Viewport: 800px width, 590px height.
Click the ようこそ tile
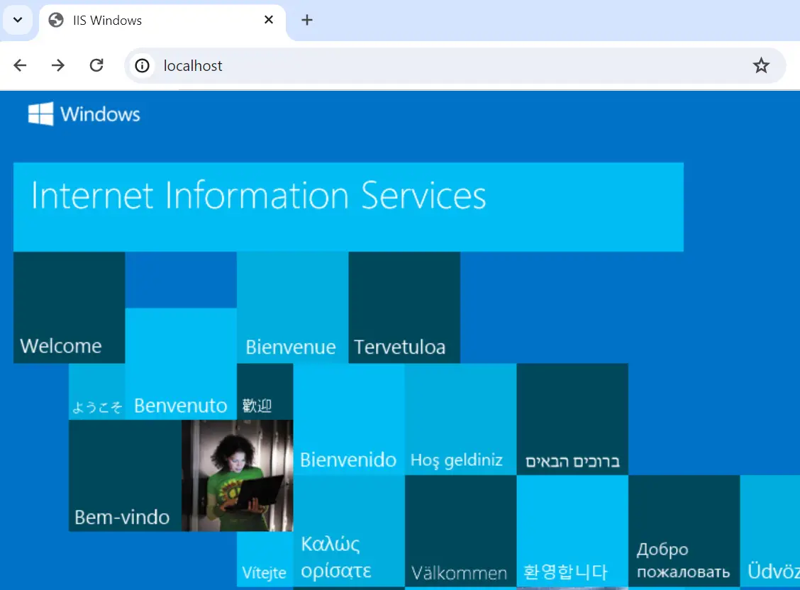pos(97,391)
